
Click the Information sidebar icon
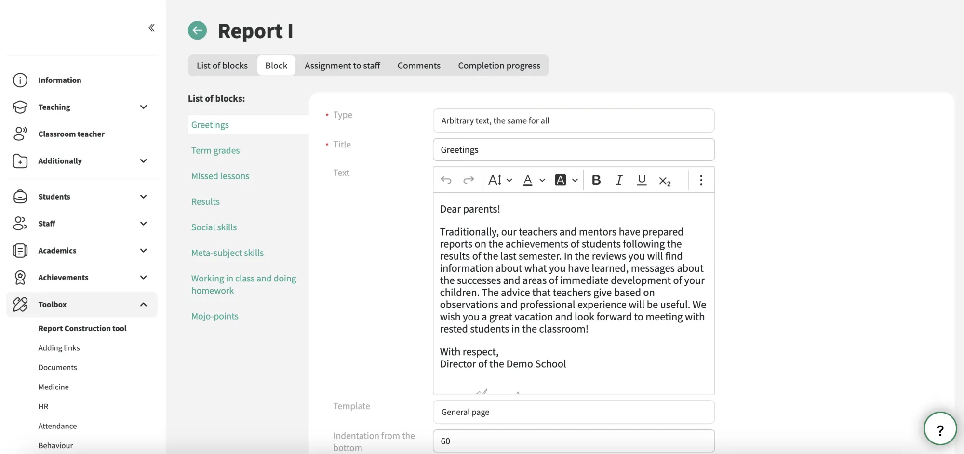coord(20,80)
